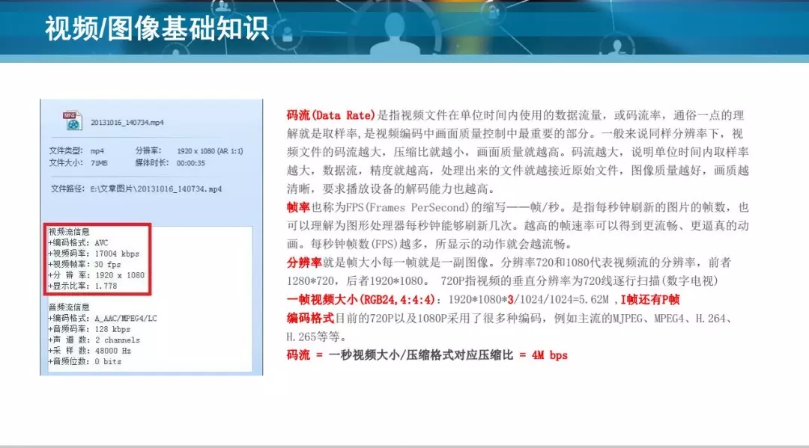Click the red 帧率 heading text
The height and width of the screenshot is (448, 809).
coord(299,207)
